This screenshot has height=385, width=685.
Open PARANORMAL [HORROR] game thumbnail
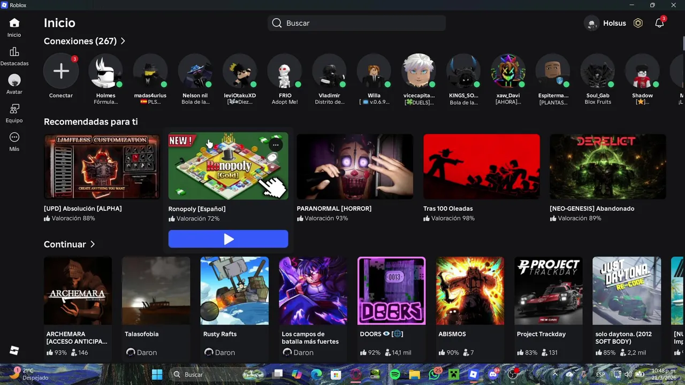(x=355, y=166)
